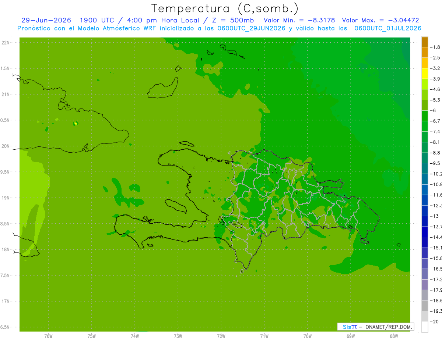Click the dark orange swatch above -1.8

(x=425, y=42)
